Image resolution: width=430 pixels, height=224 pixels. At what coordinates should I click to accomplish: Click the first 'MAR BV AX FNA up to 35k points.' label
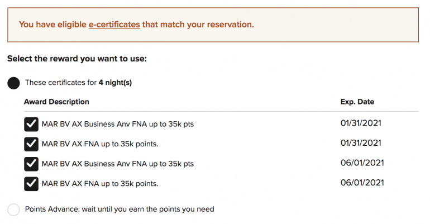coord(100,144)
